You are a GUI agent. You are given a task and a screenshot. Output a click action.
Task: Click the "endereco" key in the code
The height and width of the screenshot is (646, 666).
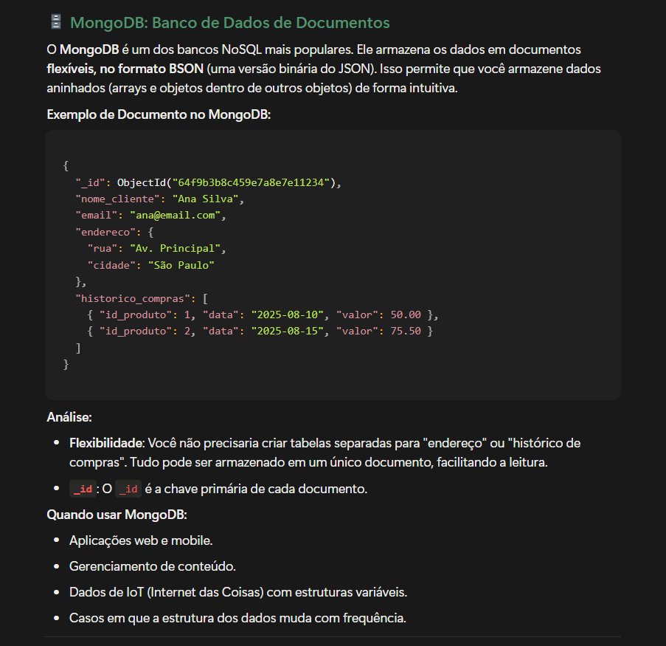point(105,232)
